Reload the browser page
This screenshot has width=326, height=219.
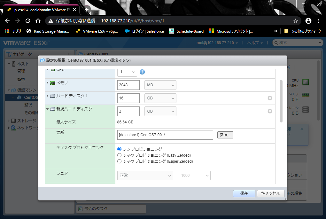(28, 21)
